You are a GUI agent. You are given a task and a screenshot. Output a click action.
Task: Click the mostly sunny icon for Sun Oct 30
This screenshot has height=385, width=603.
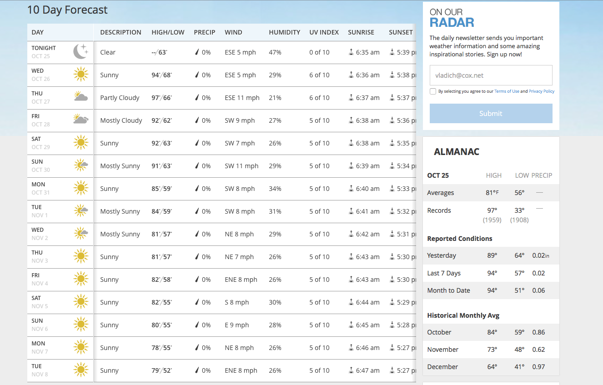tap(81, 165)
